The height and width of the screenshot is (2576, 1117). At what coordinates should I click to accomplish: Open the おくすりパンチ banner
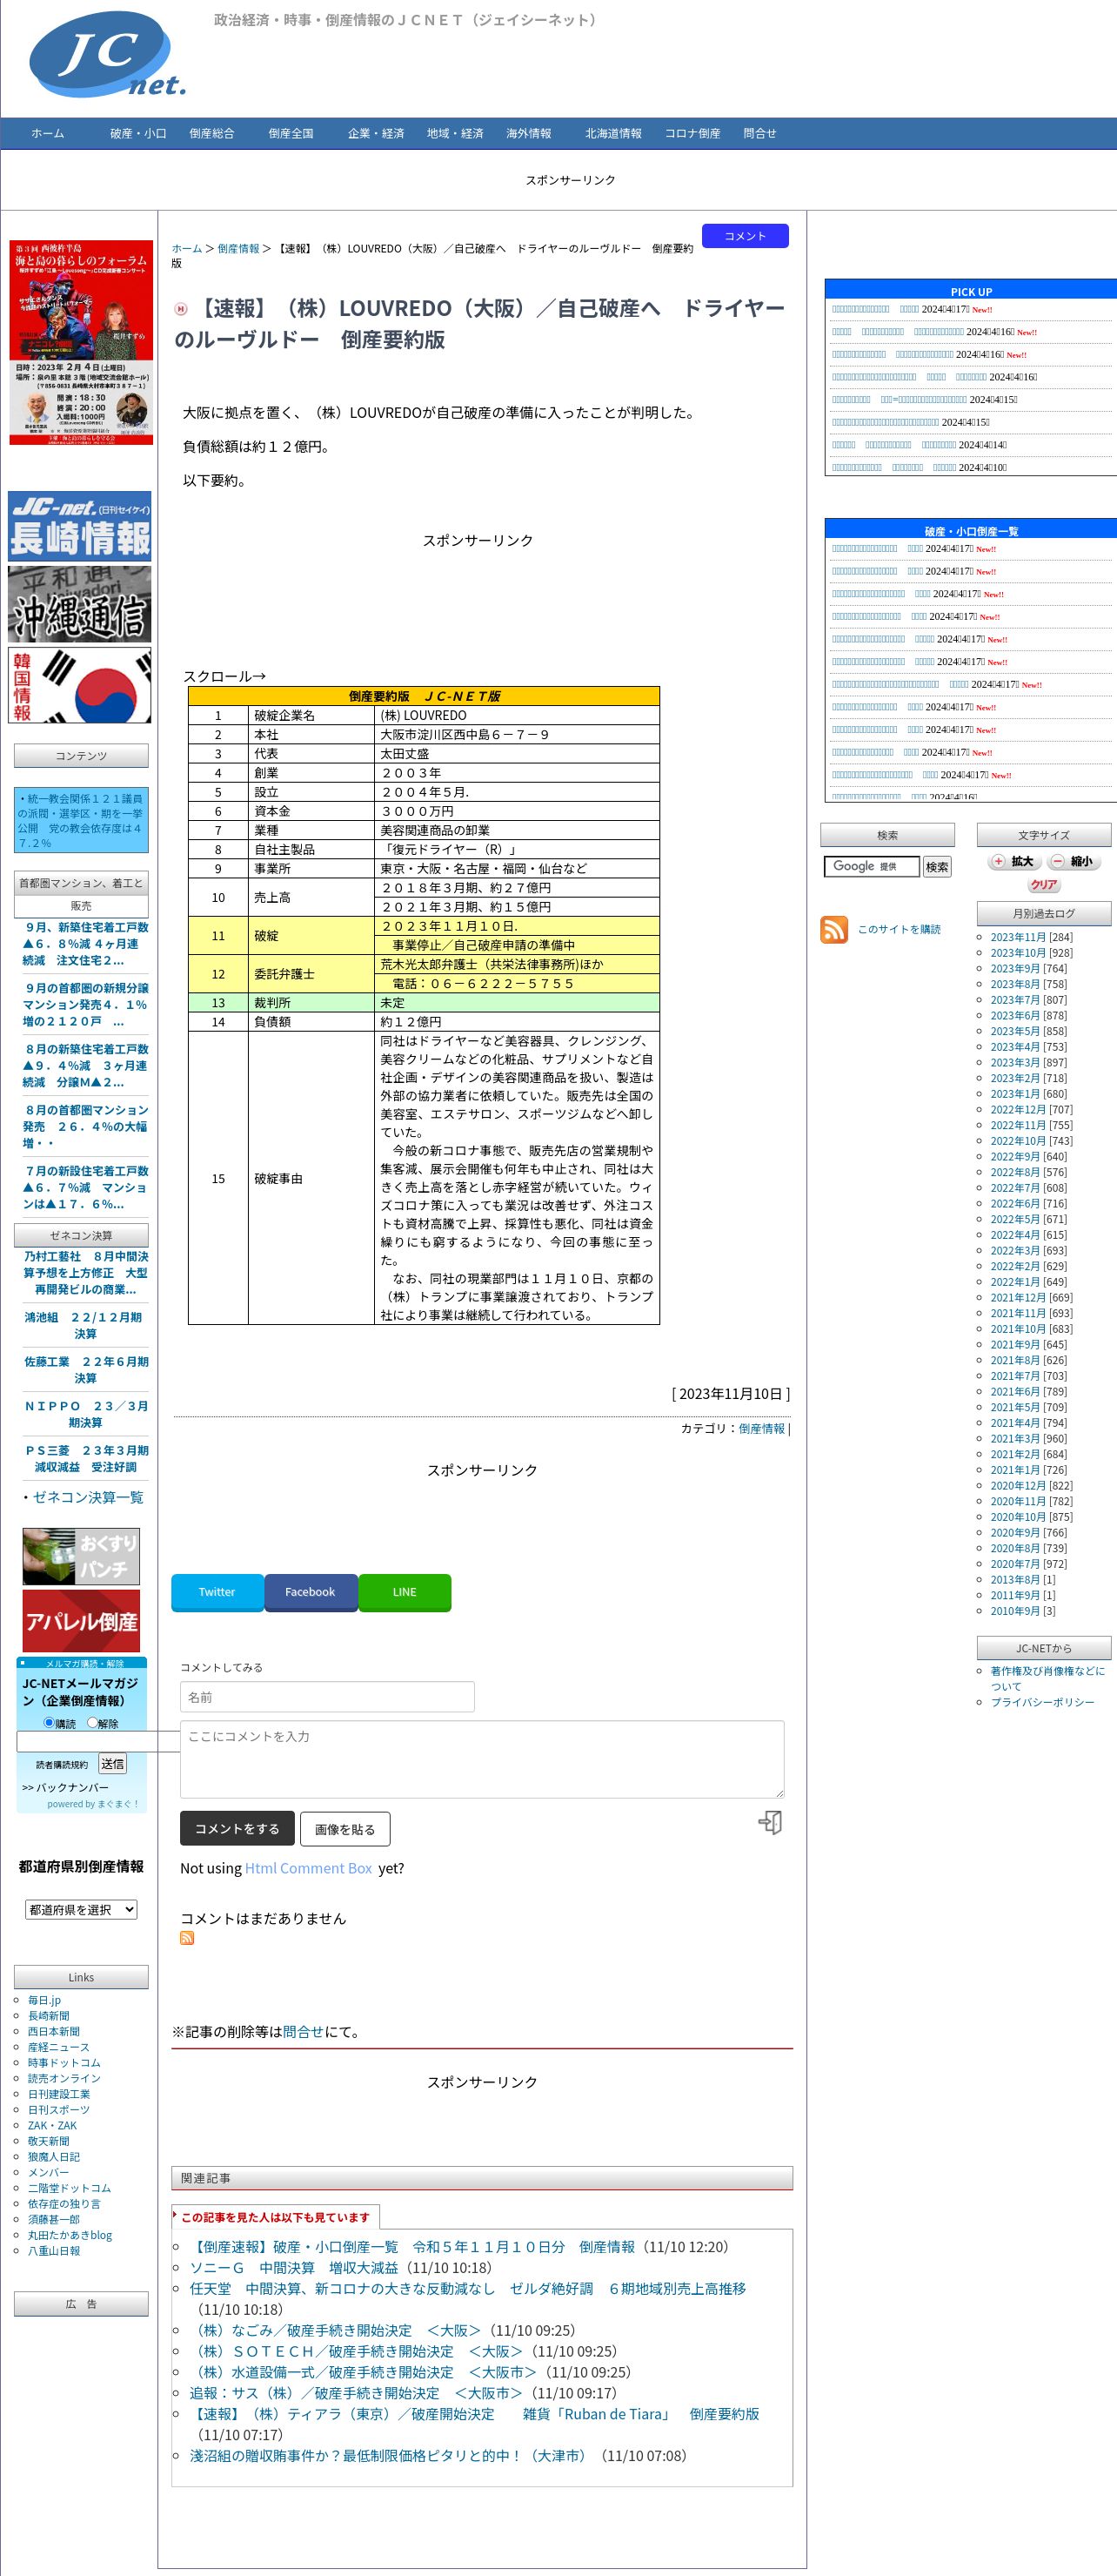click(81, 1556)
